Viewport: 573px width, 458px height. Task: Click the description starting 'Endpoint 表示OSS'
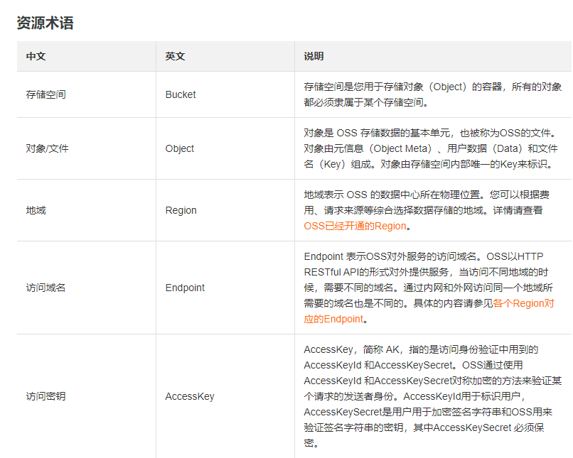429,288
